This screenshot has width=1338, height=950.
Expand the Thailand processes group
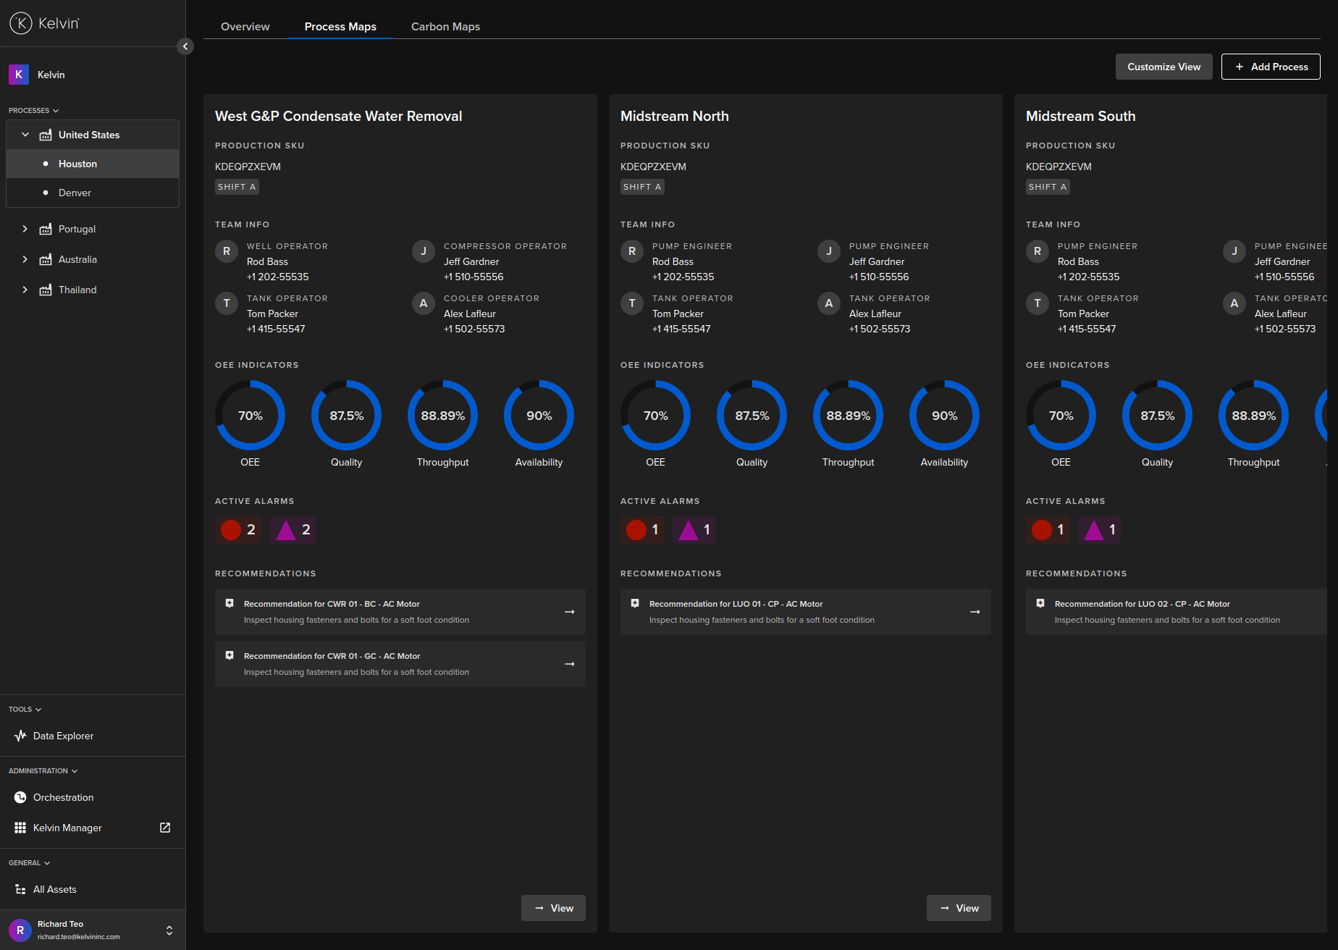click(25, 290)
